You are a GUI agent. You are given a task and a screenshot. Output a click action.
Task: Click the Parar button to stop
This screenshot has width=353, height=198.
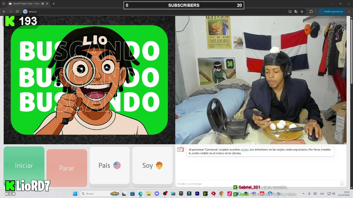coord(67,168)
